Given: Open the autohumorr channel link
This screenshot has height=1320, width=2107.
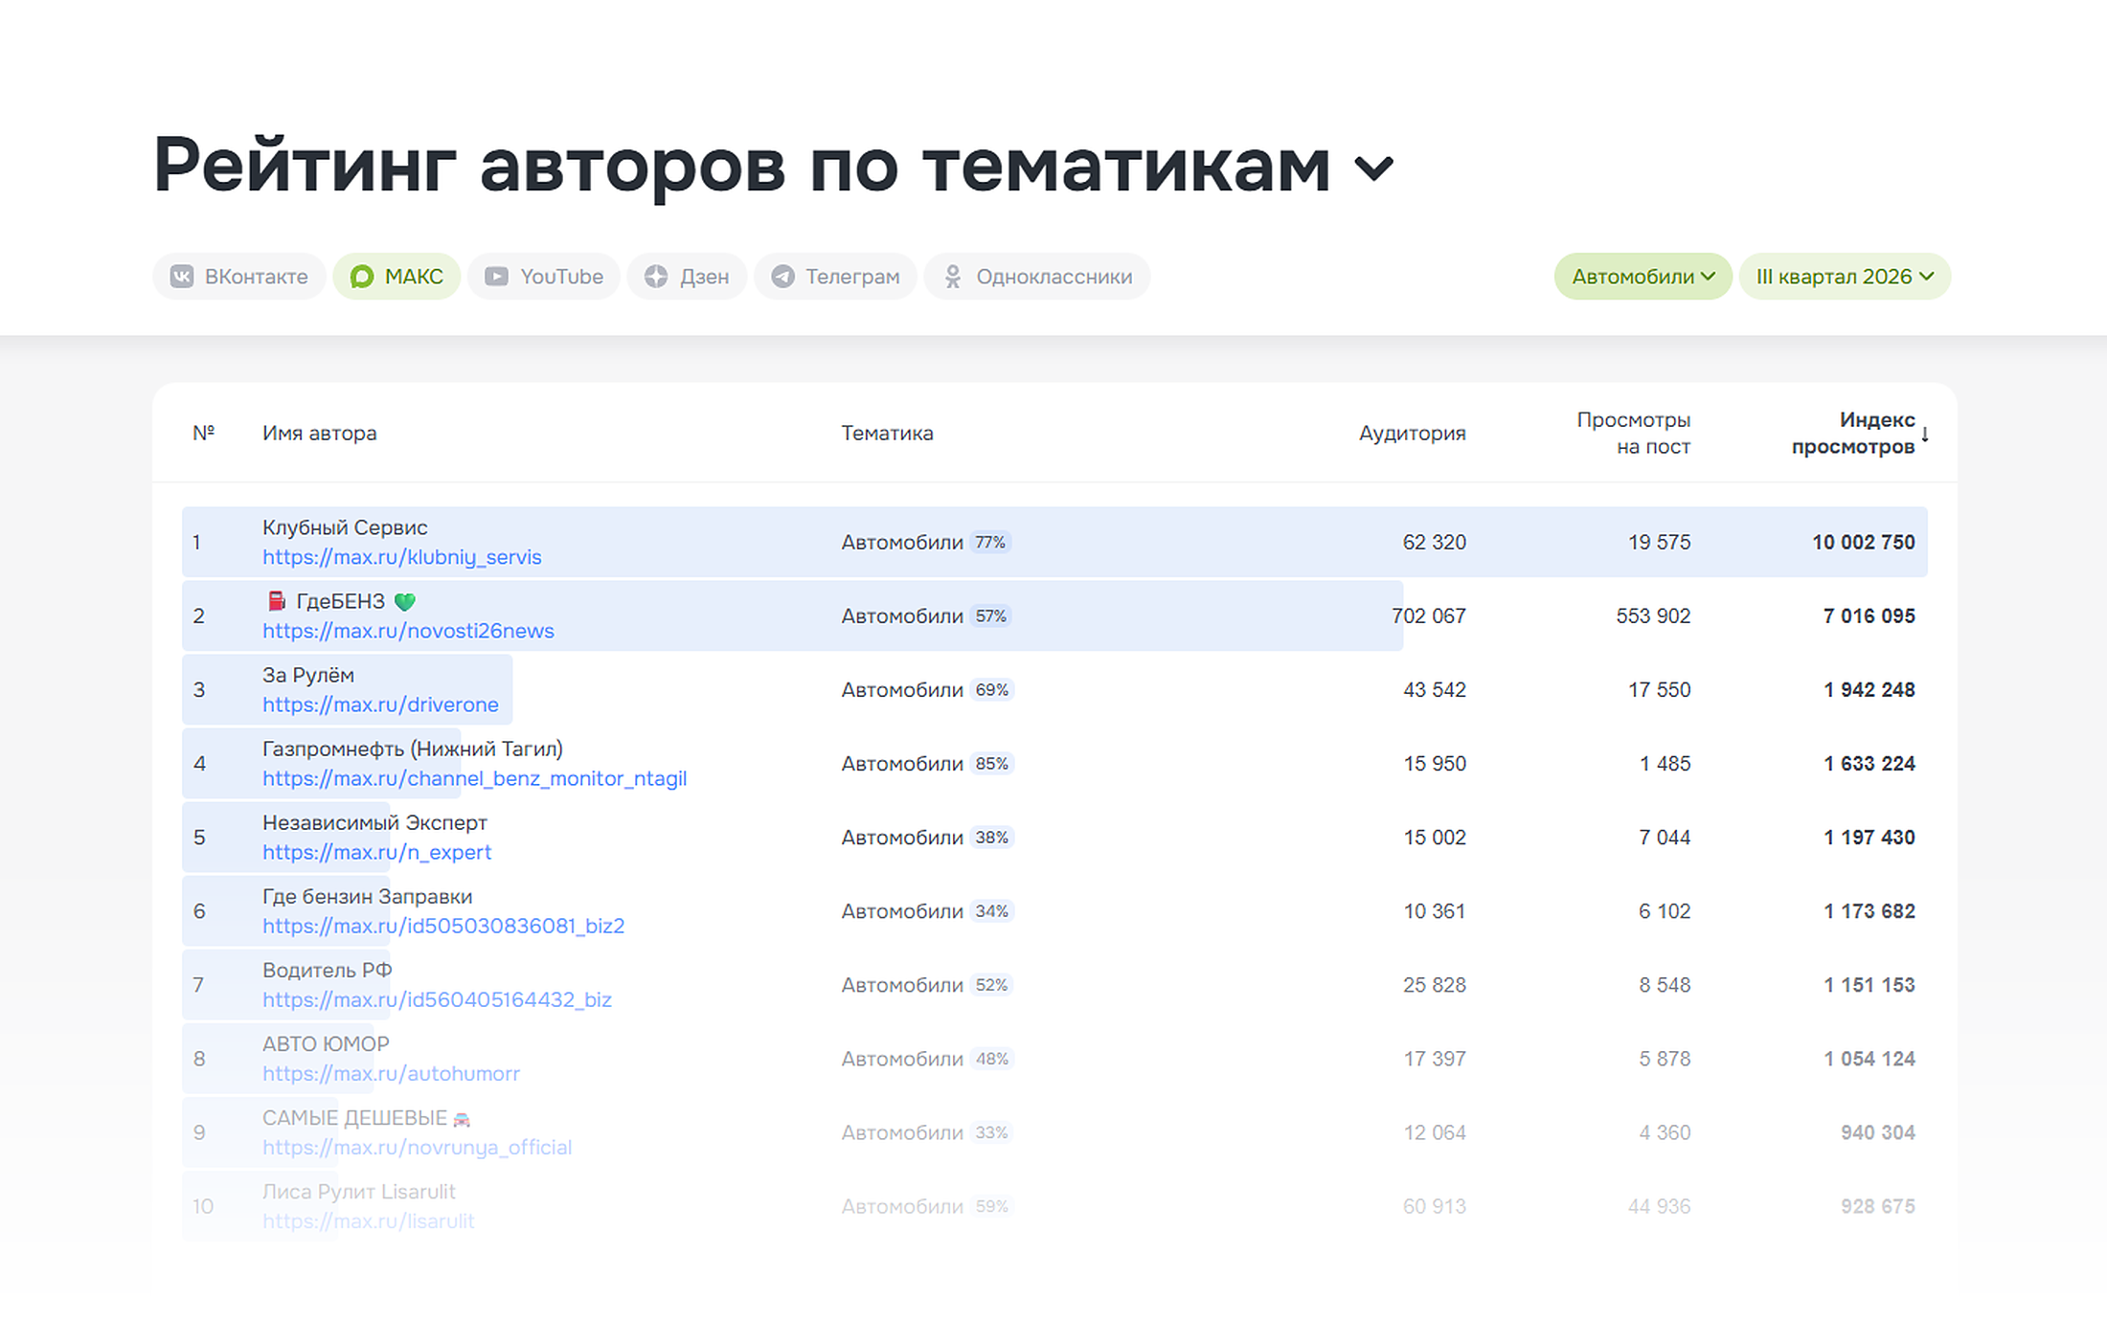Looking at the screenshot, I should (x=391, y=1073).
